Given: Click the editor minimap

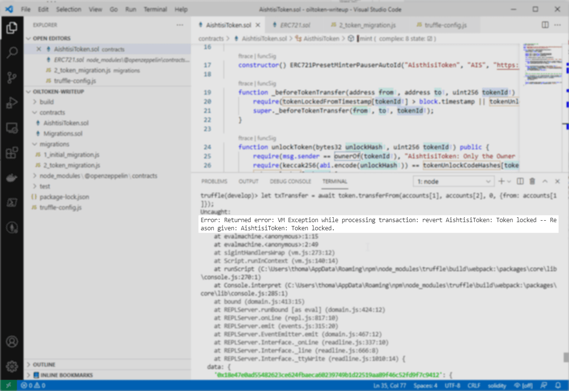Looking at the screenshot, I should tap(542, 65).
